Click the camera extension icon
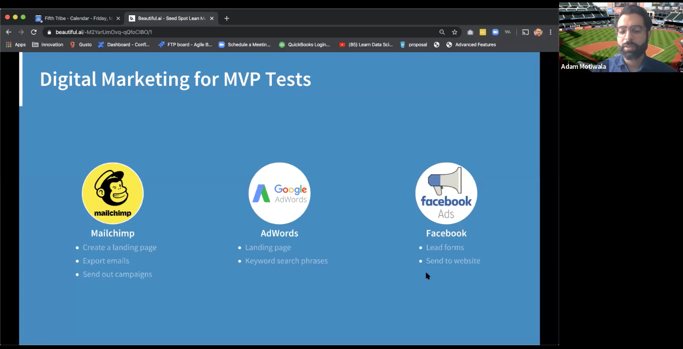683x349 pixels. pyautogui.click(x=470, y=32)
